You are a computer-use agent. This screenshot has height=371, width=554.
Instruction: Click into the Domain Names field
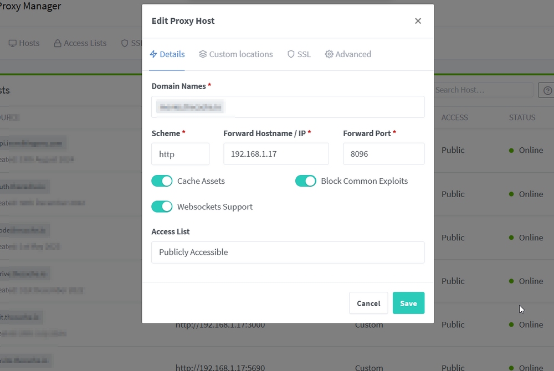point(288,107)
